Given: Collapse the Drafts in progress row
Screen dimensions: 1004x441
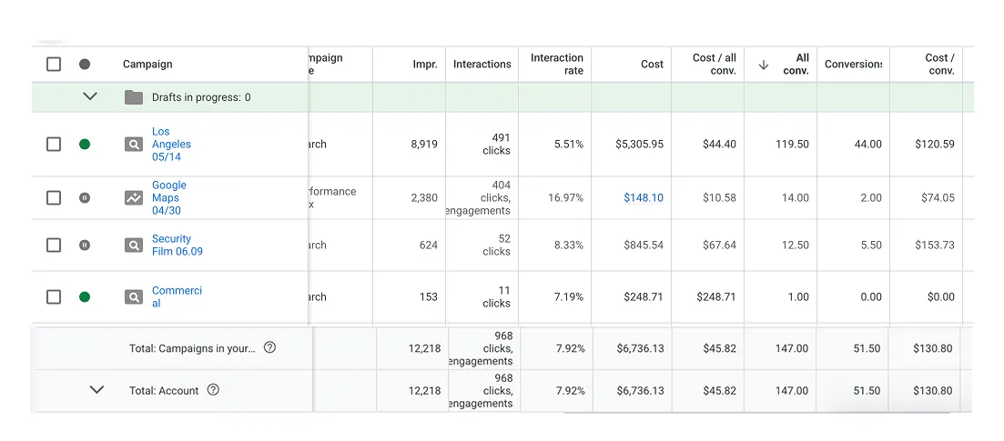Looking at the screenshot, I should coord(90,96).
